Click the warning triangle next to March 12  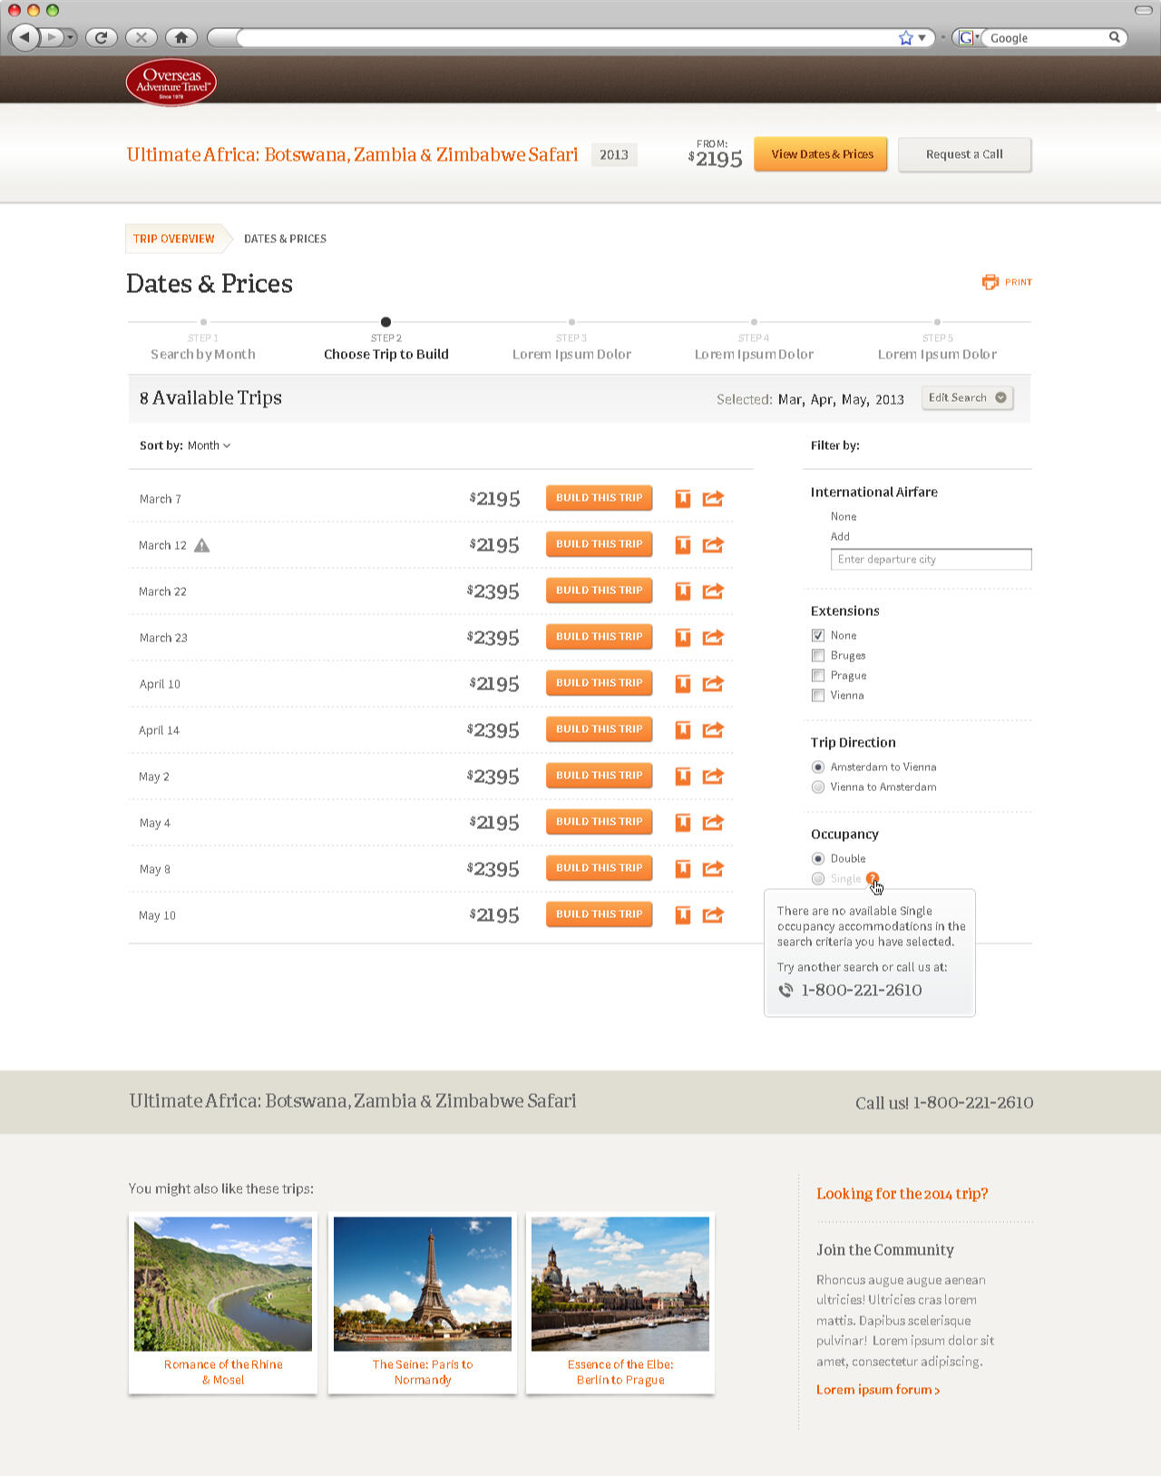[202, 545]
